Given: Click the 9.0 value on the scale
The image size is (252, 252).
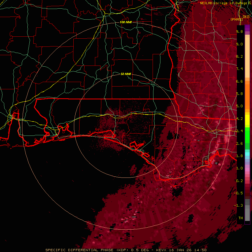Looking at the screenshot, I should pos(239,44).
